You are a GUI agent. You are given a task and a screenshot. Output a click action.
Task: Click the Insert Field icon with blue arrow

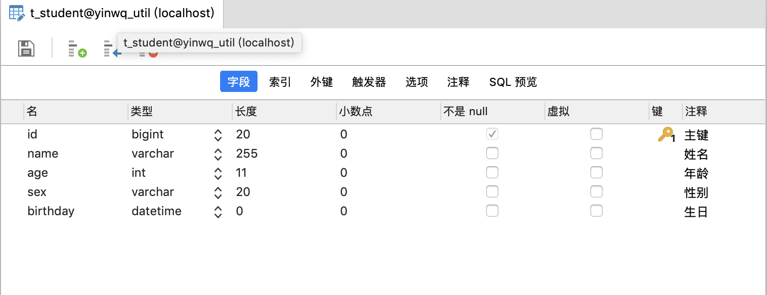pyautogui.click(x=112, y=48)
